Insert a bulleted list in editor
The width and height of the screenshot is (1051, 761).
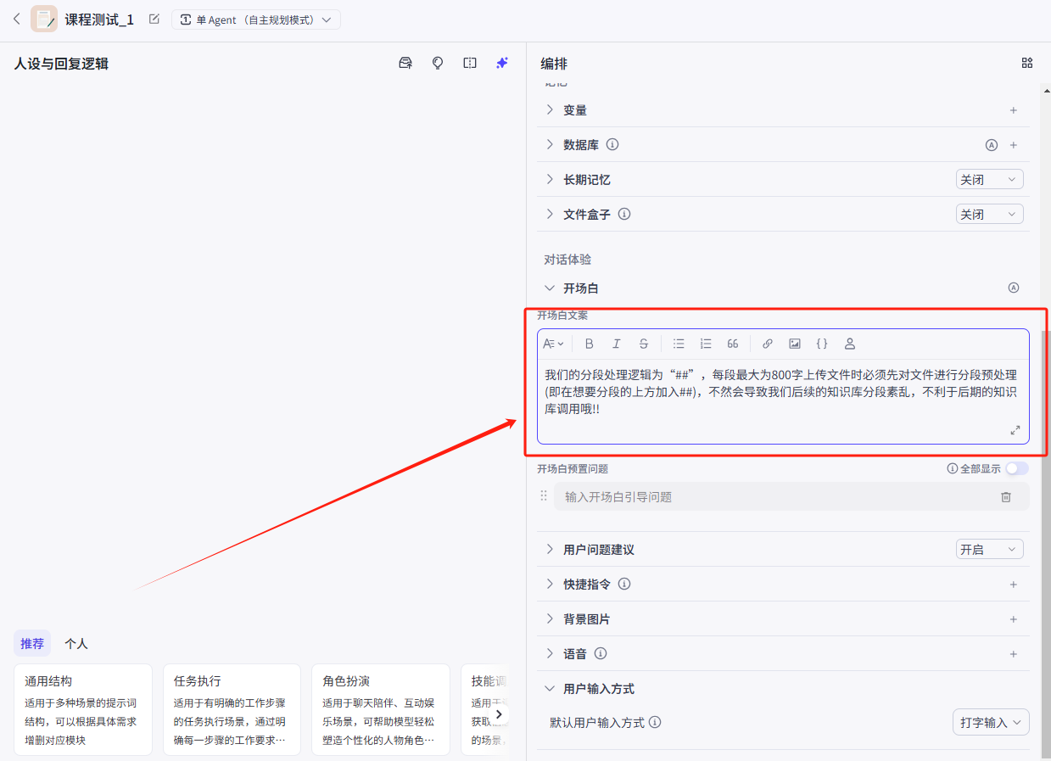point(679,344)
